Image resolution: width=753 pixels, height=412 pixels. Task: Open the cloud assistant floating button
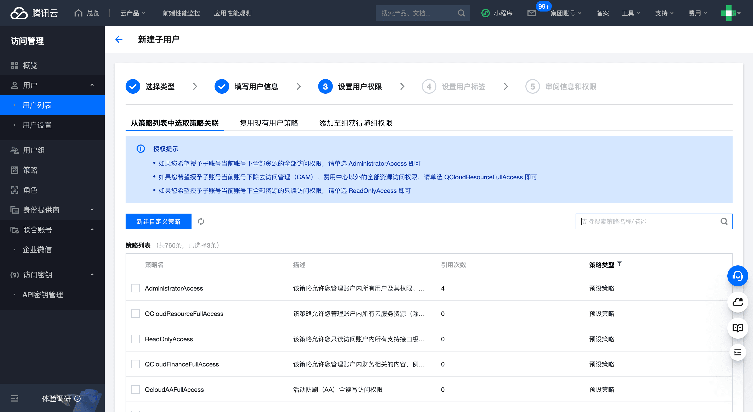point(738,302)
